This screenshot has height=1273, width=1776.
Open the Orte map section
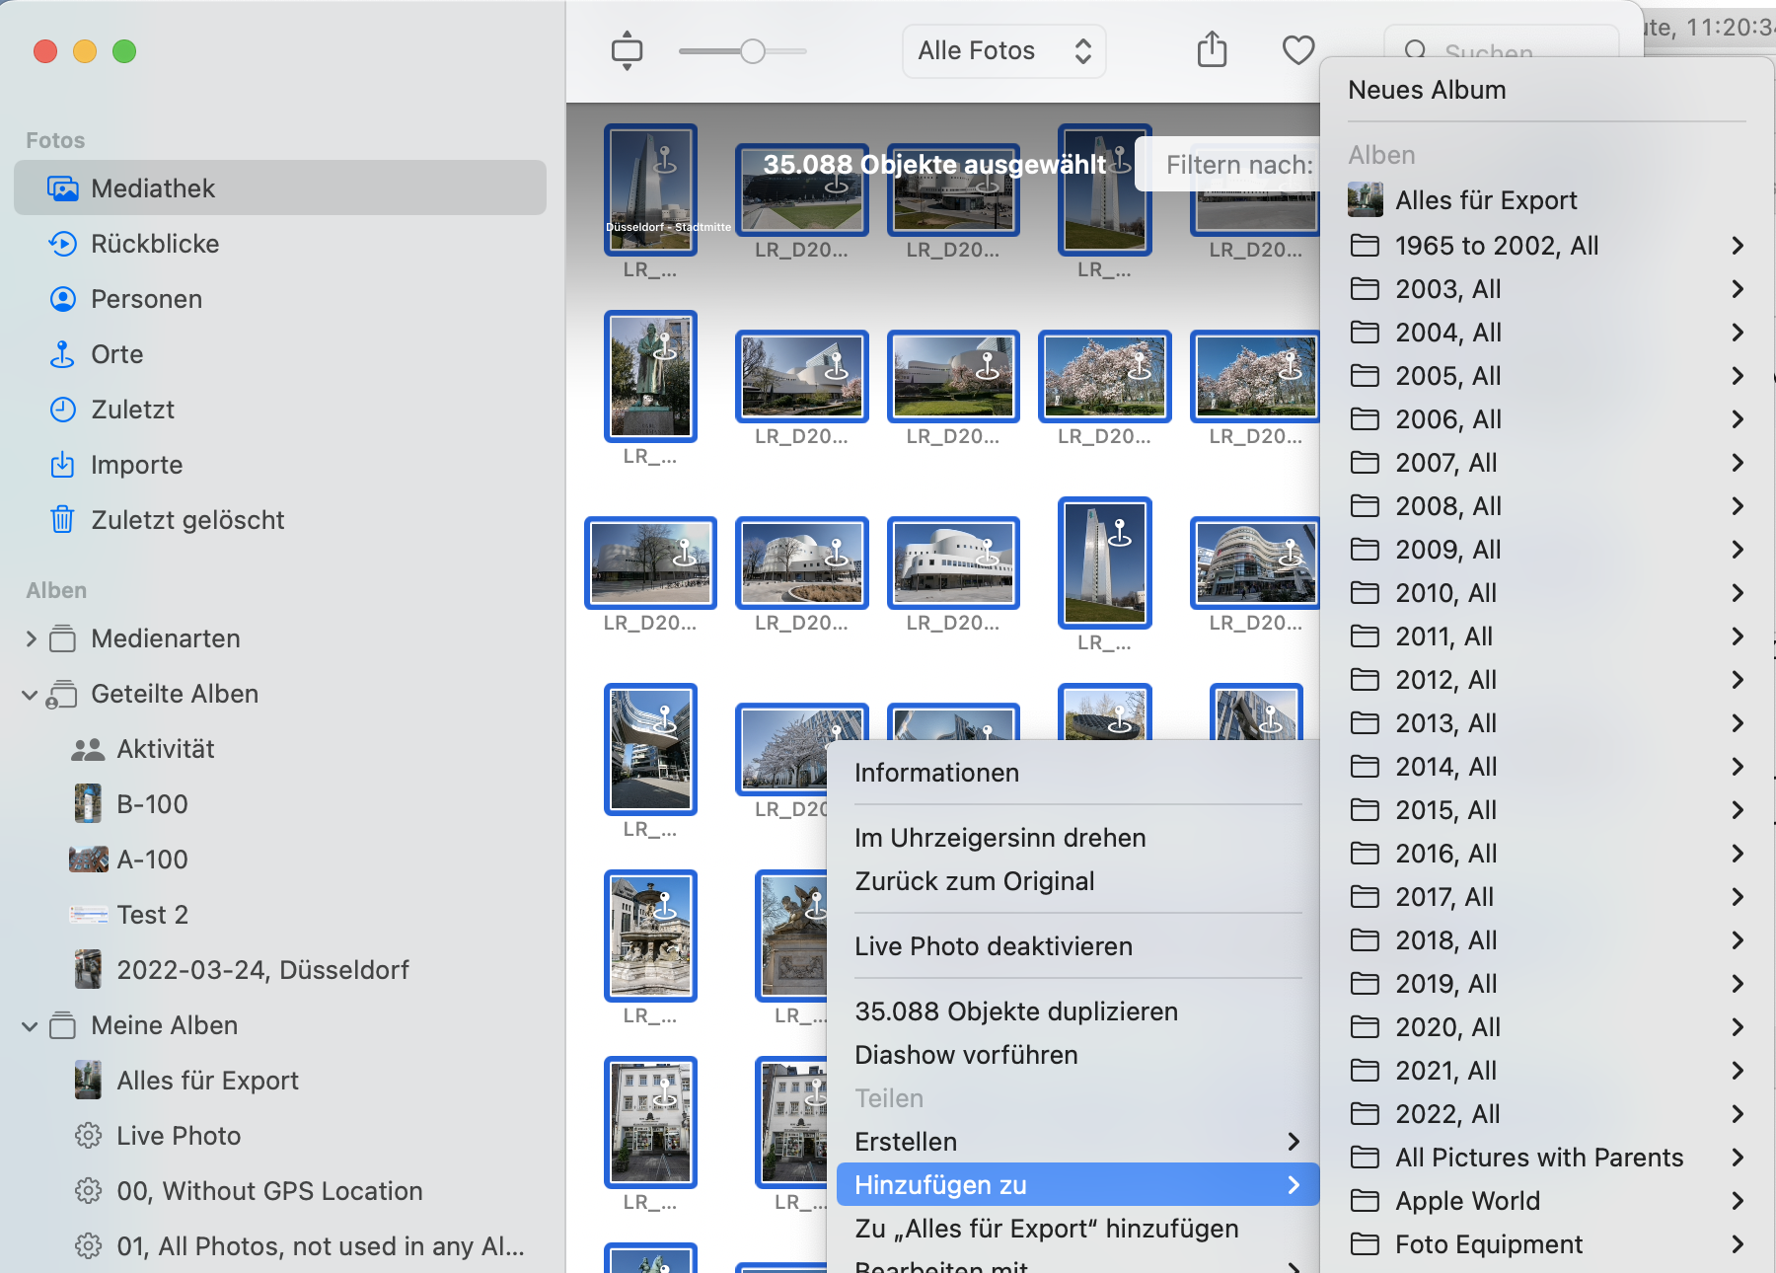point(116,354)
